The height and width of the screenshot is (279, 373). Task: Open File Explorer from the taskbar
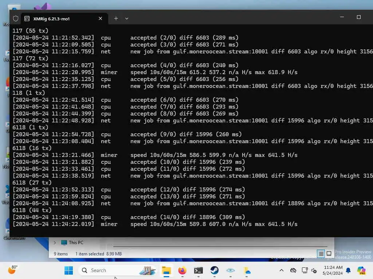166,270
